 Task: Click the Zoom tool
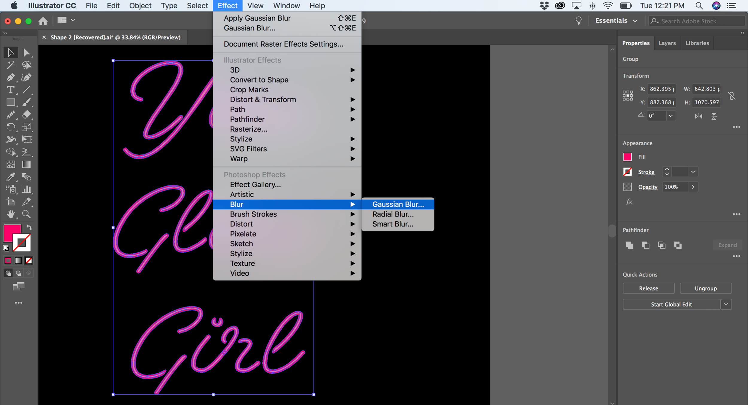pos(26,214)
